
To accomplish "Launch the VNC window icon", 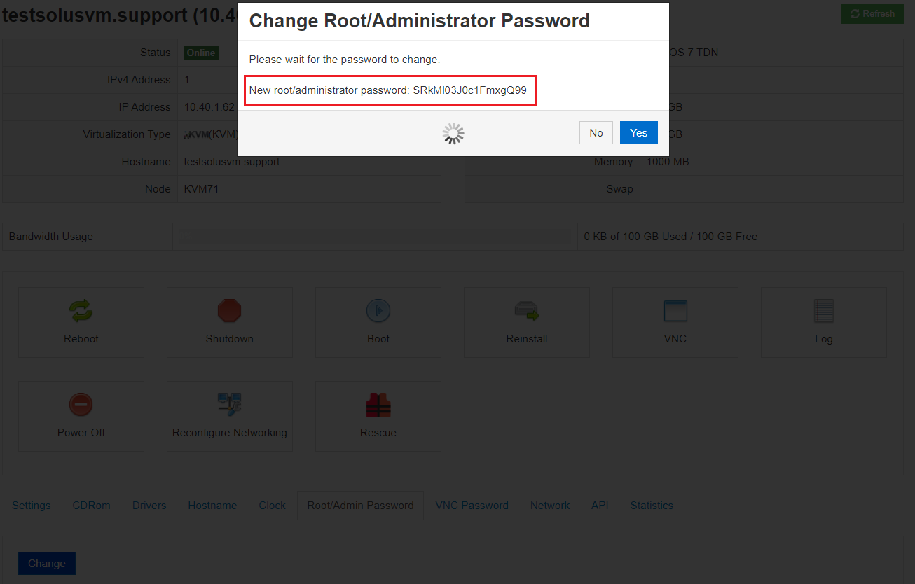I will 675,310.
